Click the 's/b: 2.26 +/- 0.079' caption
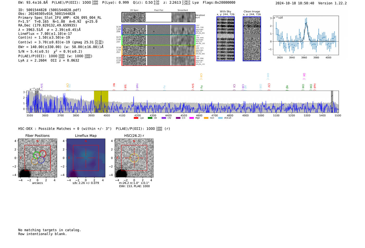 [86, 183]
